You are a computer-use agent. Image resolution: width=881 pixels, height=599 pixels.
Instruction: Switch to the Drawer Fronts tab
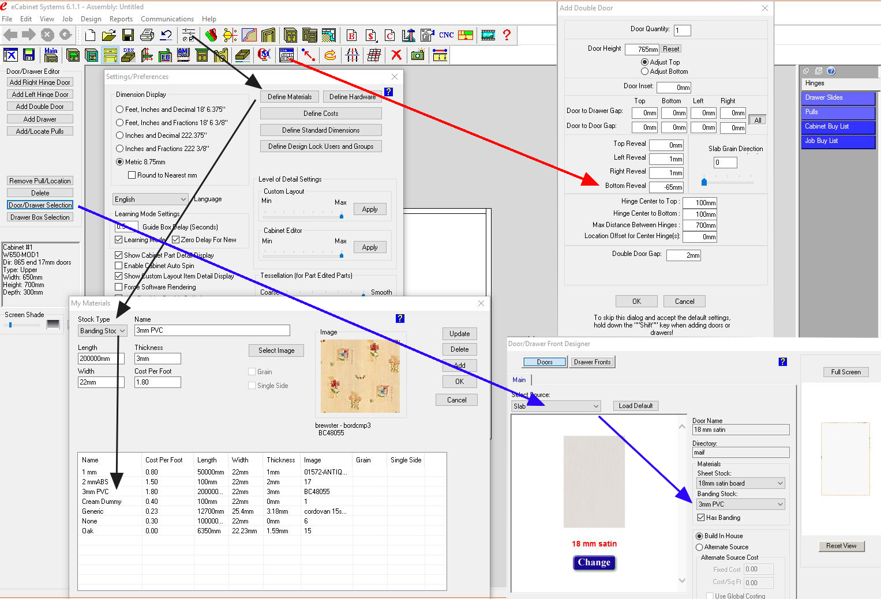tap(592, 362)
